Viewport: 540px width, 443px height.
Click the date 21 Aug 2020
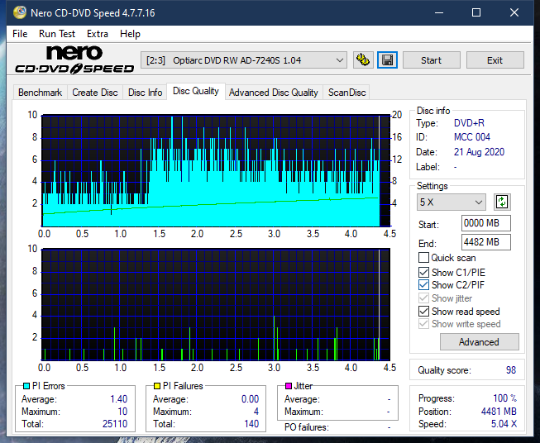click(x=479, y=152)
